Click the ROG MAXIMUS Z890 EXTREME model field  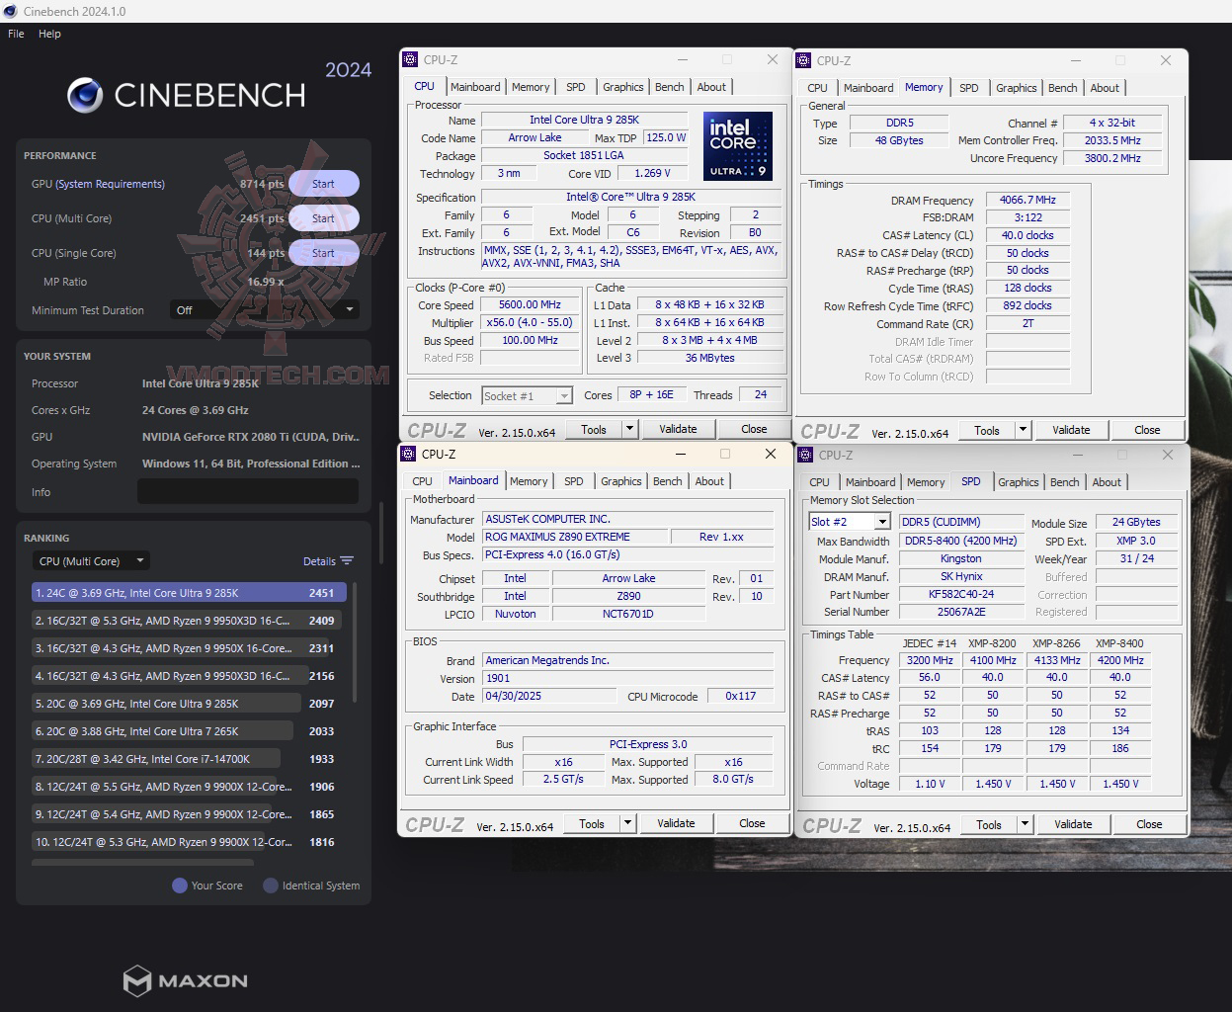tap(573, 537)
